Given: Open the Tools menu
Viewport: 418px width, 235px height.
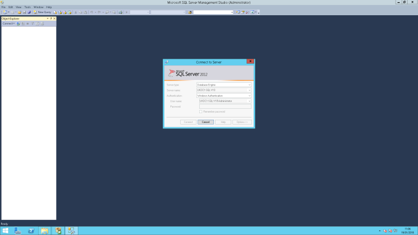Looking at the screenshot, I should tap(27, 7).
